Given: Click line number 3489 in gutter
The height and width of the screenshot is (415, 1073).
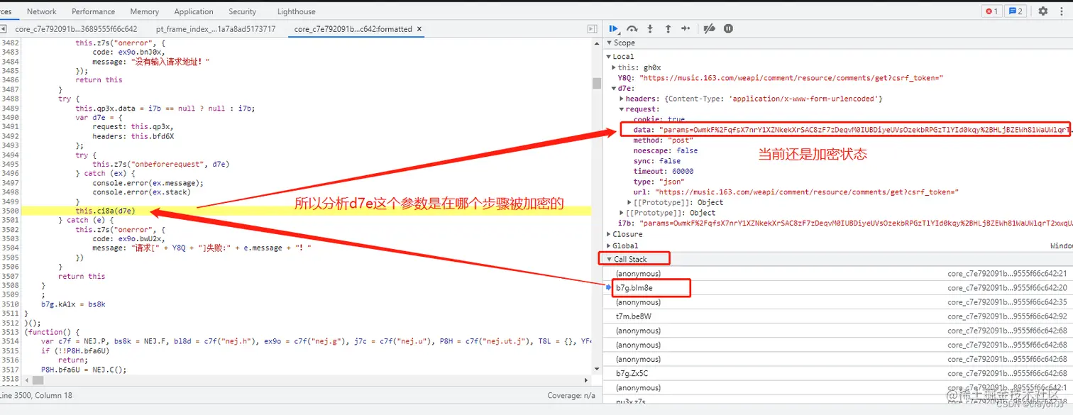Looking at the screenshot, I should point(10,109).
